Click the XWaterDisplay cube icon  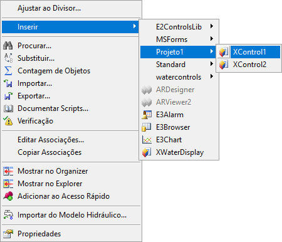pyautogui.click(x=147, y=152)
